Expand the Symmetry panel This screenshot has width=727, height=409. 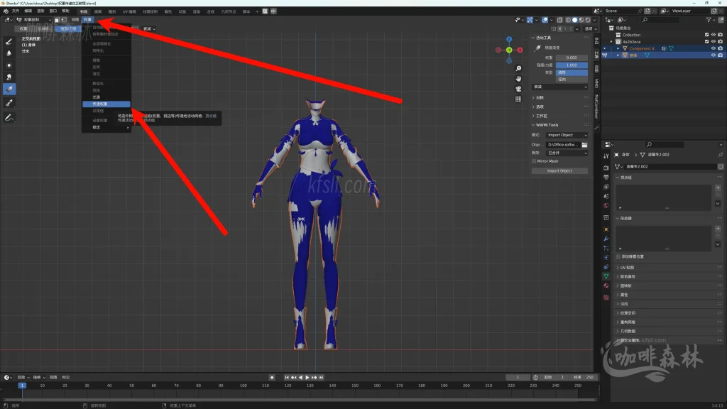coord(538,98)
